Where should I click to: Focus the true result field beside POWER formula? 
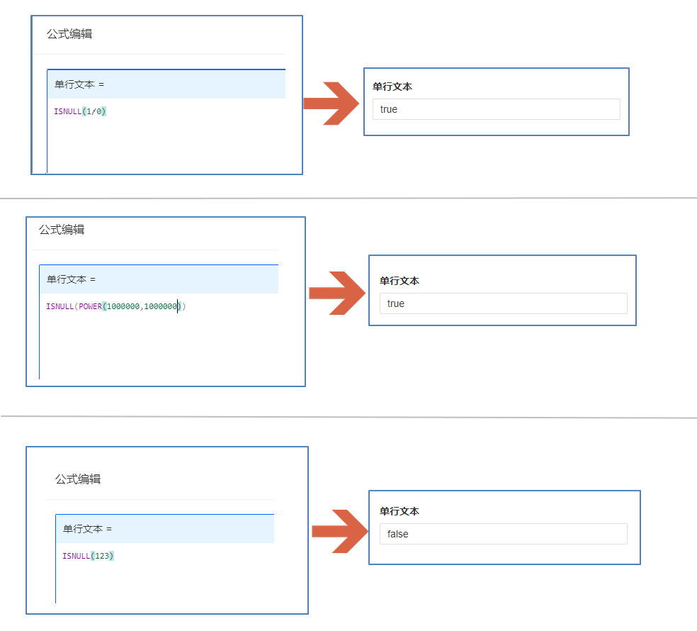(503, 303)
